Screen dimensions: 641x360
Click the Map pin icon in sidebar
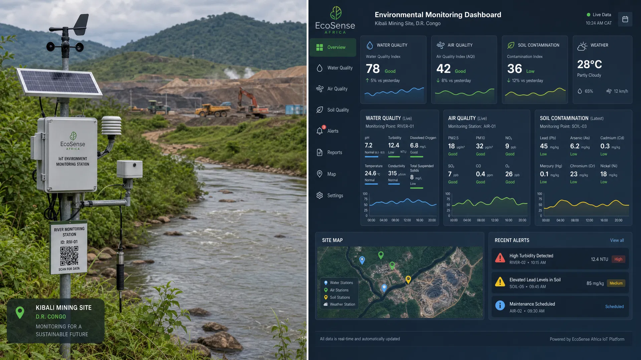[x=319, y=174]
